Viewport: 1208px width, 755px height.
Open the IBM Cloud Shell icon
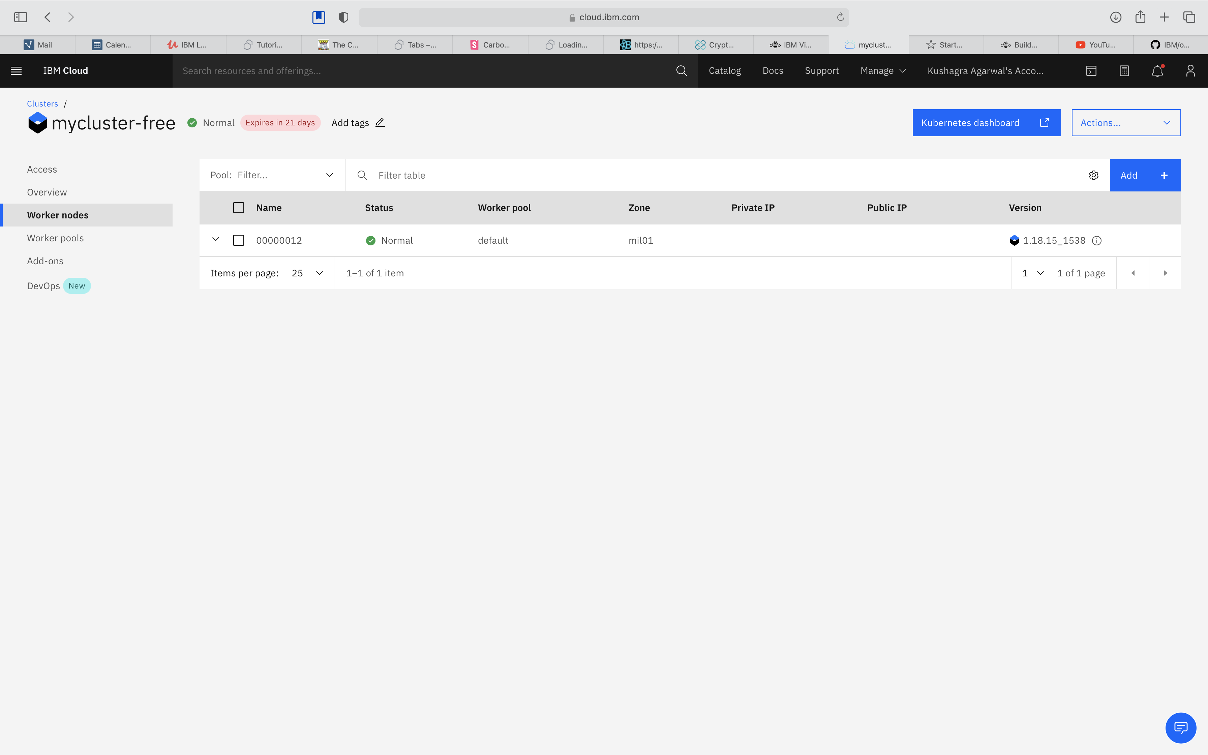(x=1091, y=71)
